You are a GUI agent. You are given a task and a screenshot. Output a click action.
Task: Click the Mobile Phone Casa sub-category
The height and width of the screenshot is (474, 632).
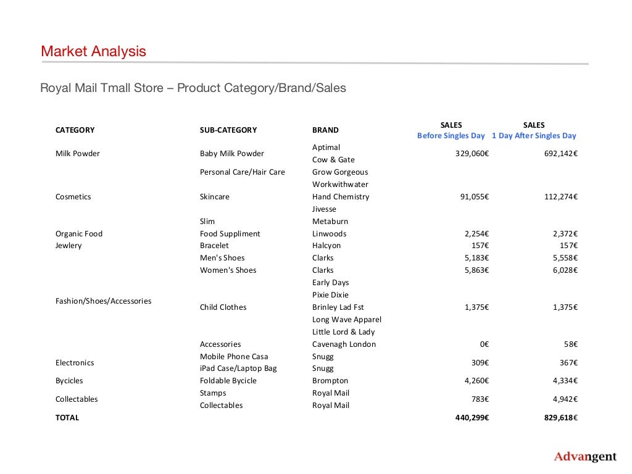(234, 357)
